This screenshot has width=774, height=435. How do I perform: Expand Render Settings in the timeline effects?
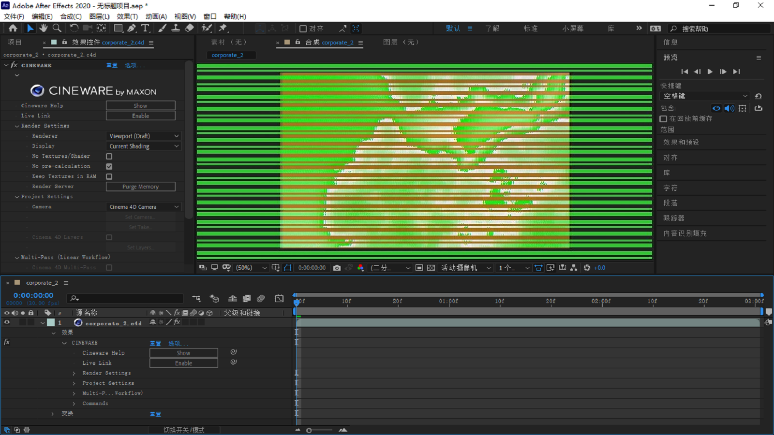coord(74,373)
